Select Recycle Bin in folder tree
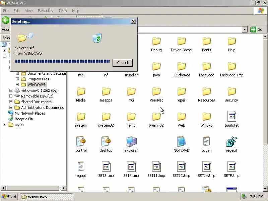This screenshot has height=201, width=268. 21,119
